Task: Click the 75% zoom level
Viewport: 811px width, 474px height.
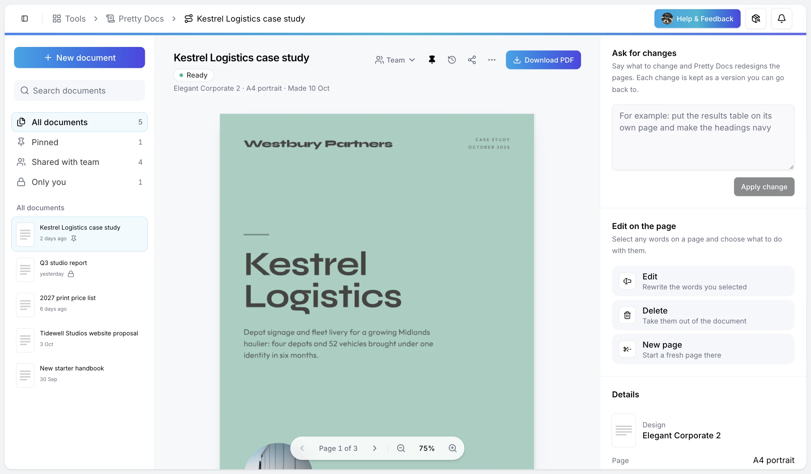Action: pos(426,448)
